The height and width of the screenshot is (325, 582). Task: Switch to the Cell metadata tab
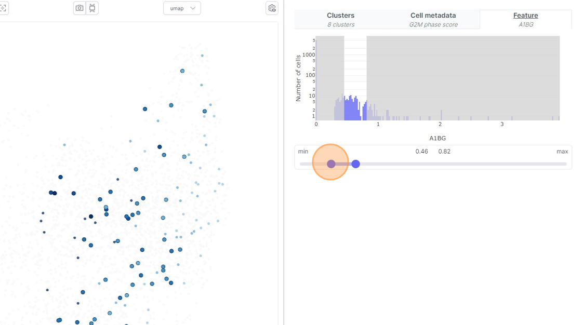pos(433,20)
